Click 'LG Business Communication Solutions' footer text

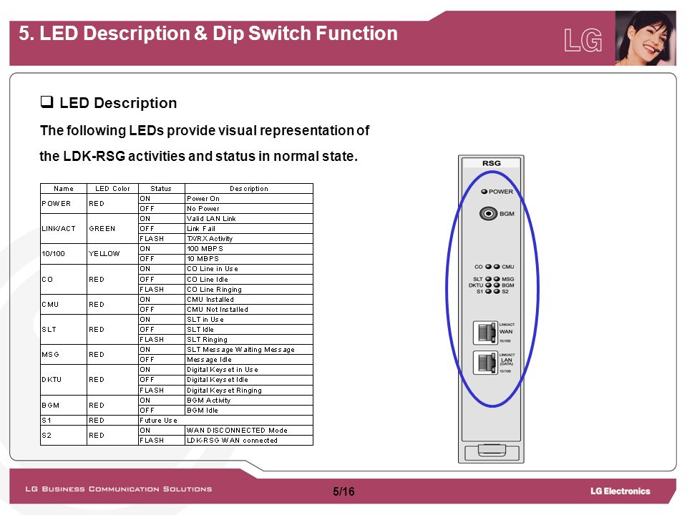click(x=118, y=489)
